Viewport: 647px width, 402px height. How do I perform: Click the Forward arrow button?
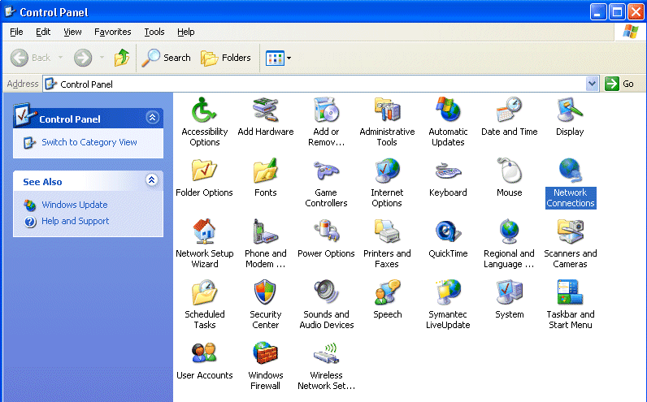(83, 58)
